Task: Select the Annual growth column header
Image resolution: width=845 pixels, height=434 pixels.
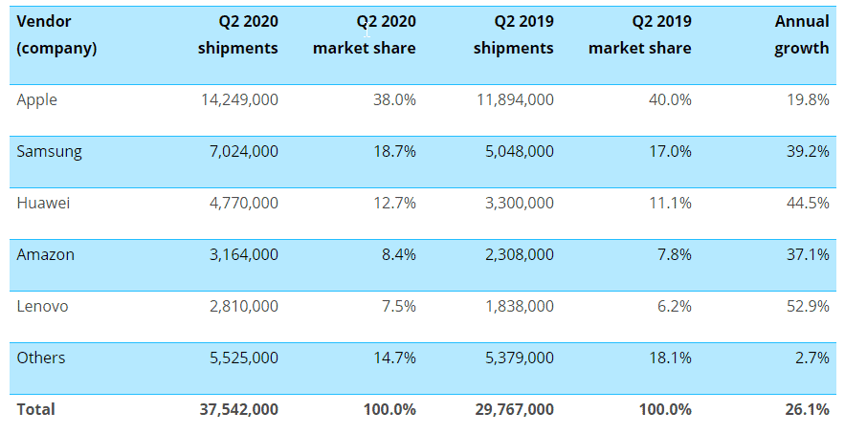Action: [x=801, y=34]
